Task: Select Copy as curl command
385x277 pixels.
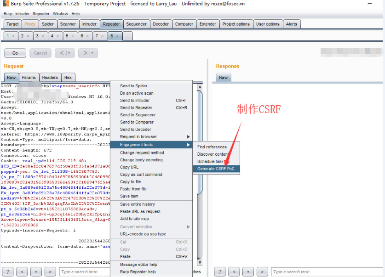Action: [x=151, y=174]
